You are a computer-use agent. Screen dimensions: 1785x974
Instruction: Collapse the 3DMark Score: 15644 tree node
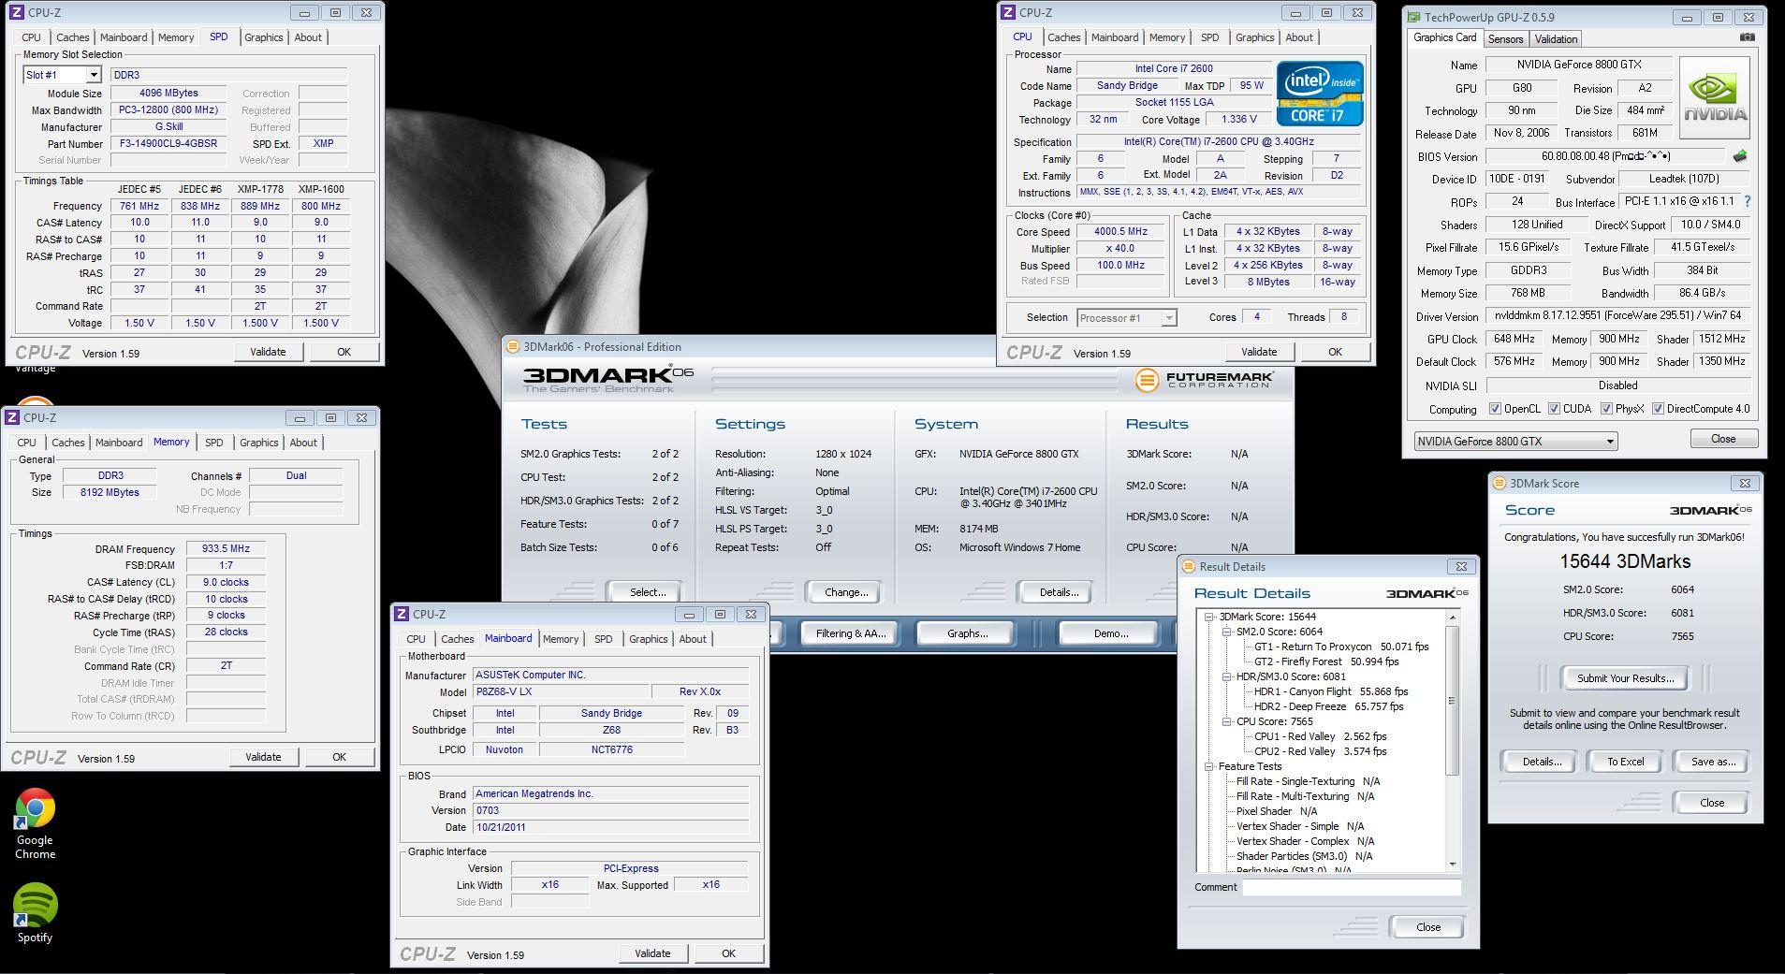pyautogui.click(x=1209, y=617)
